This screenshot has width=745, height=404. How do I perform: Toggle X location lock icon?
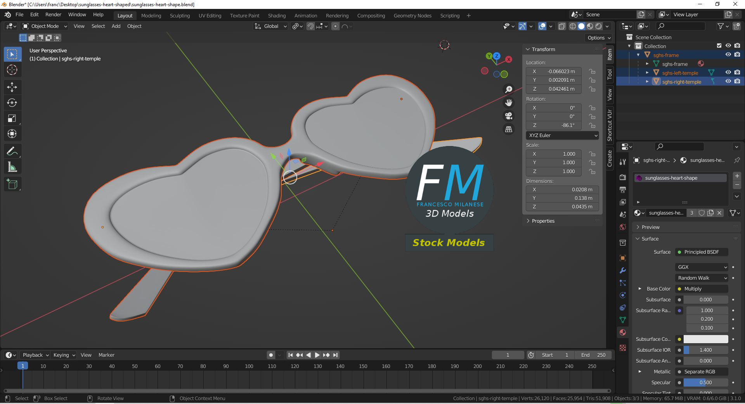[592, 71]
